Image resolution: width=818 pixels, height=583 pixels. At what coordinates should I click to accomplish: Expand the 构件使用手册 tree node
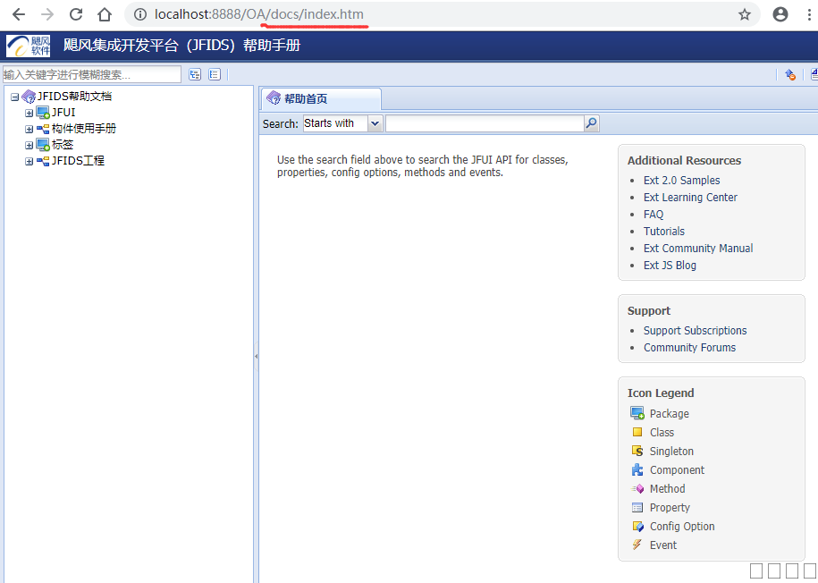click(x=30, y=129)
